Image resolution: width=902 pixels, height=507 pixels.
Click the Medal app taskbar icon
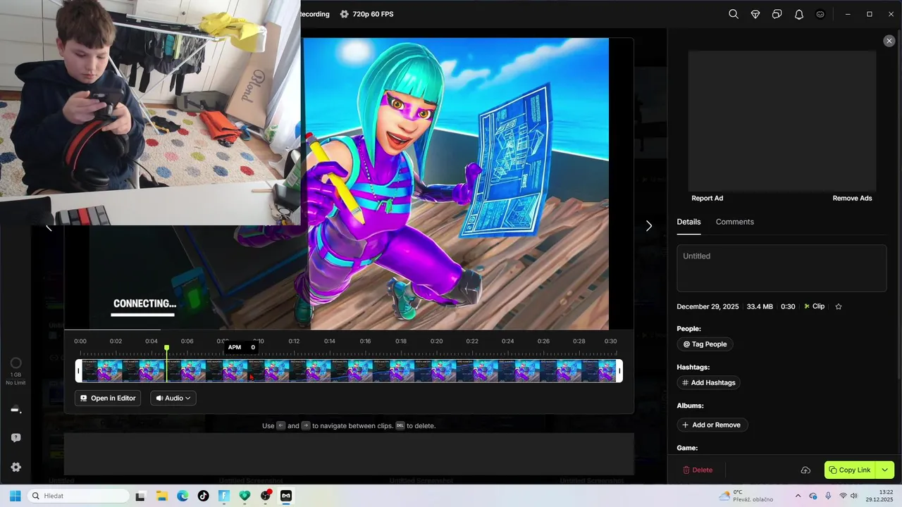286,496
